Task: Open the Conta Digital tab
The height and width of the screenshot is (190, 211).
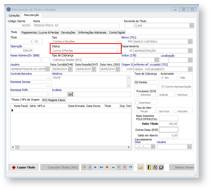Action: coord(117,33)
